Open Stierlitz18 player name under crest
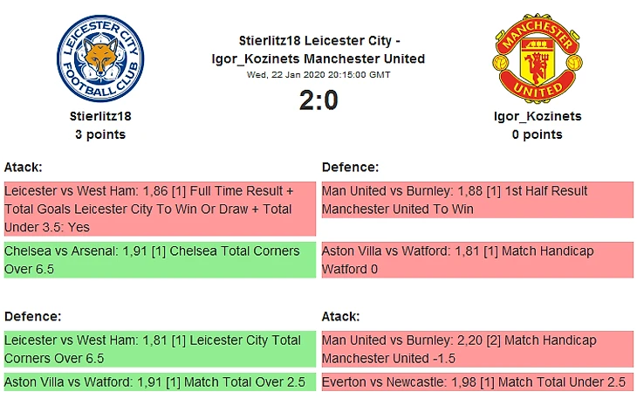This screenshot has height=419, width=637. coord(99,115)
